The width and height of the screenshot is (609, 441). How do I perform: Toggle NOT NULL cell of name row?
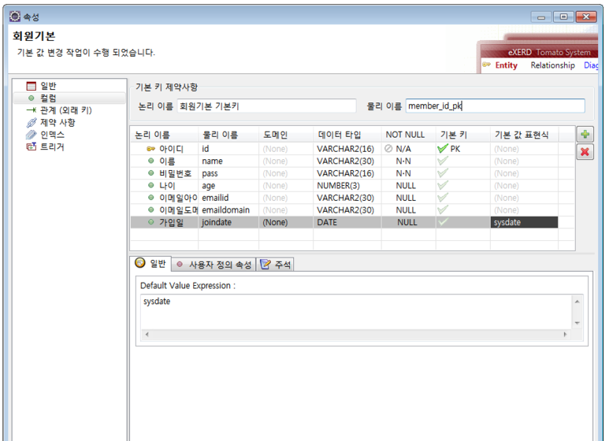408,161
